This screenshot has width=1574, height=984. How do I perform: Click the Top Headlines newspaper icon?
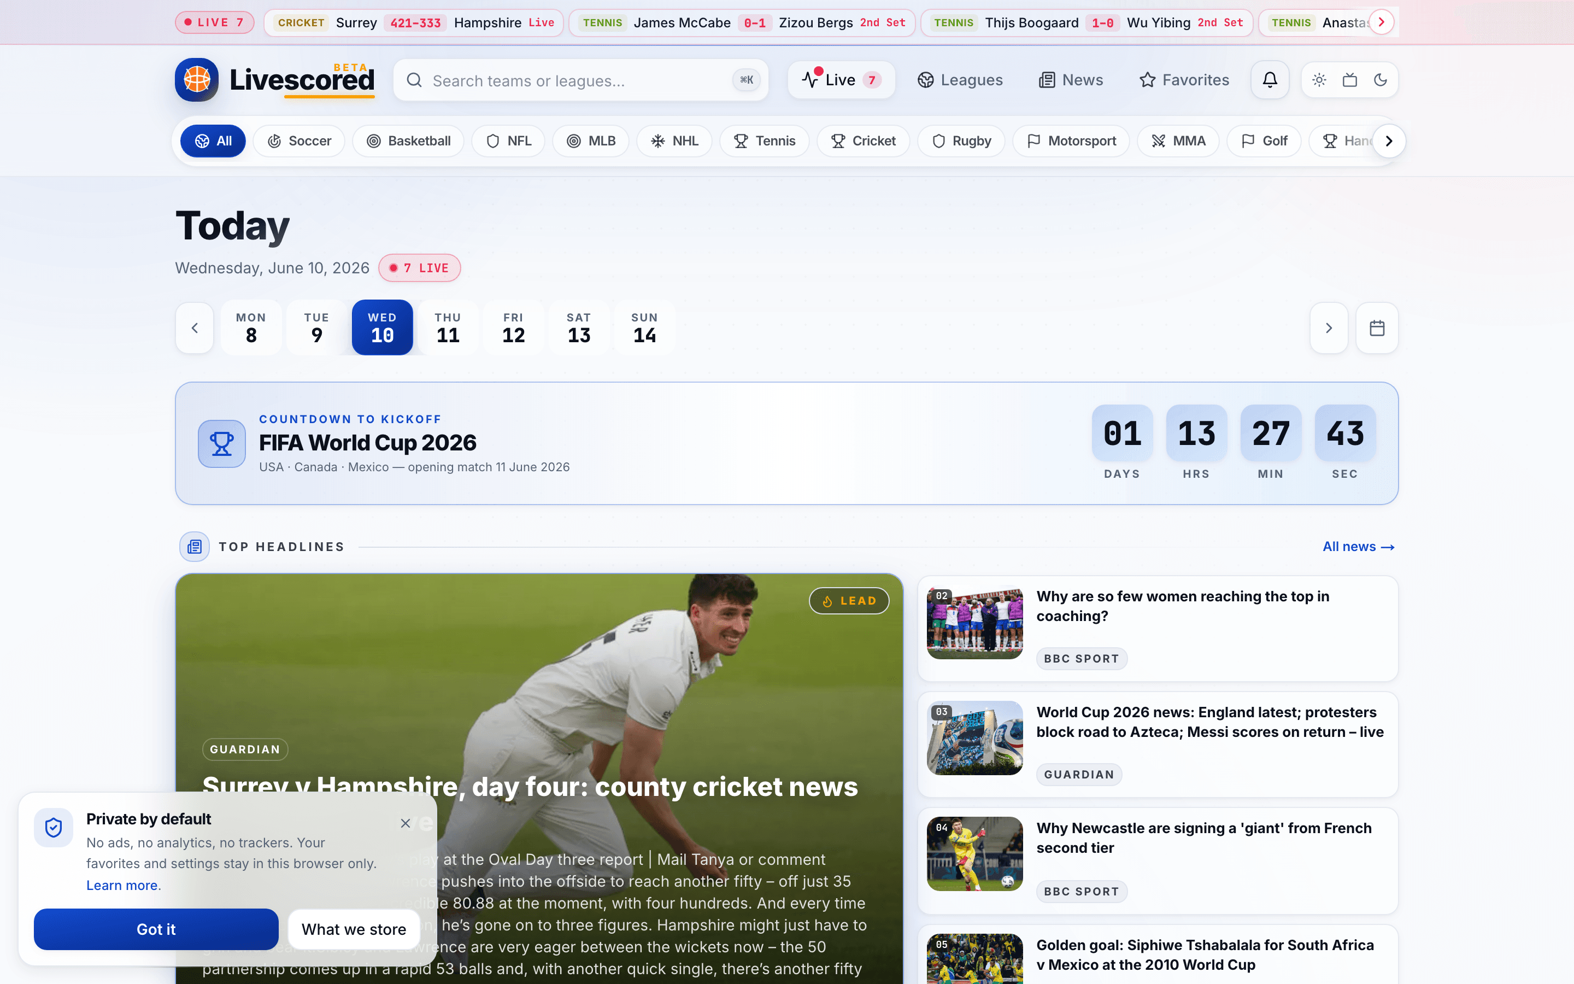pyautogui.click(x=195, y=547)
